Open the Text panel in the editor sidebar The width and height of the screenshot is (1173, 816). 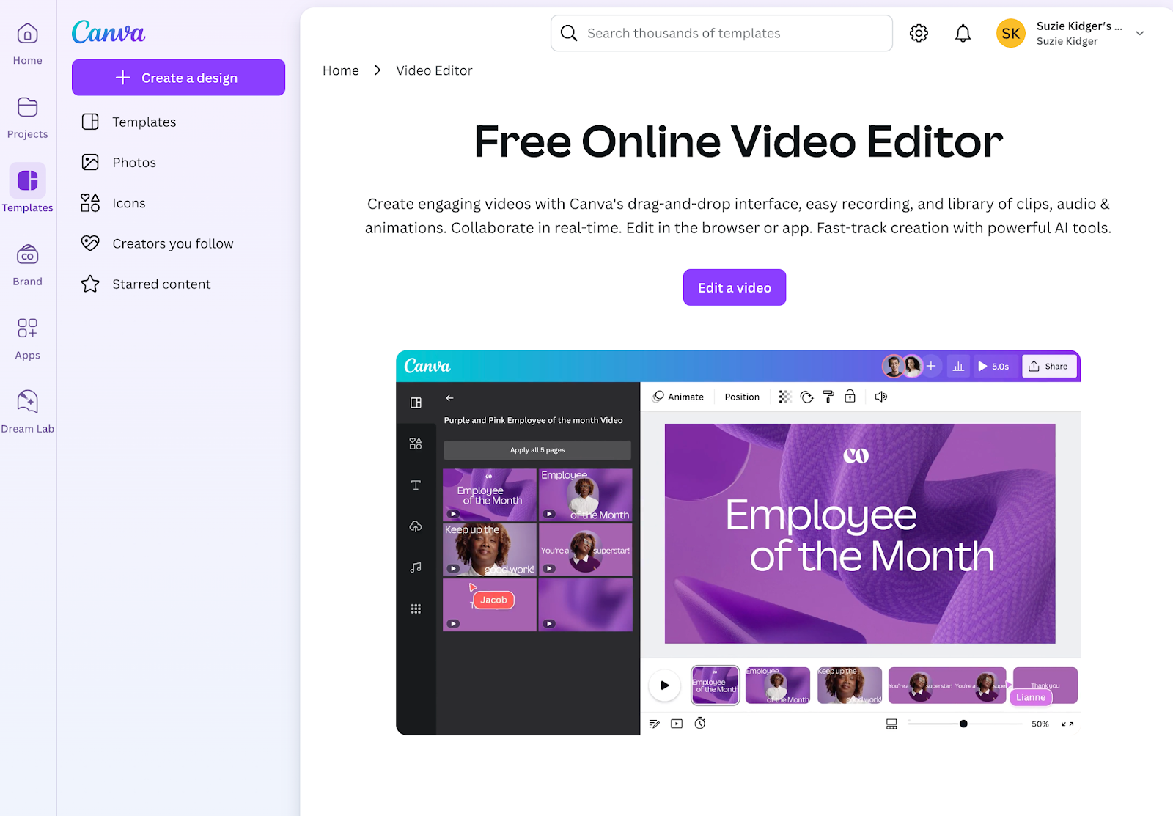(416, 485)
